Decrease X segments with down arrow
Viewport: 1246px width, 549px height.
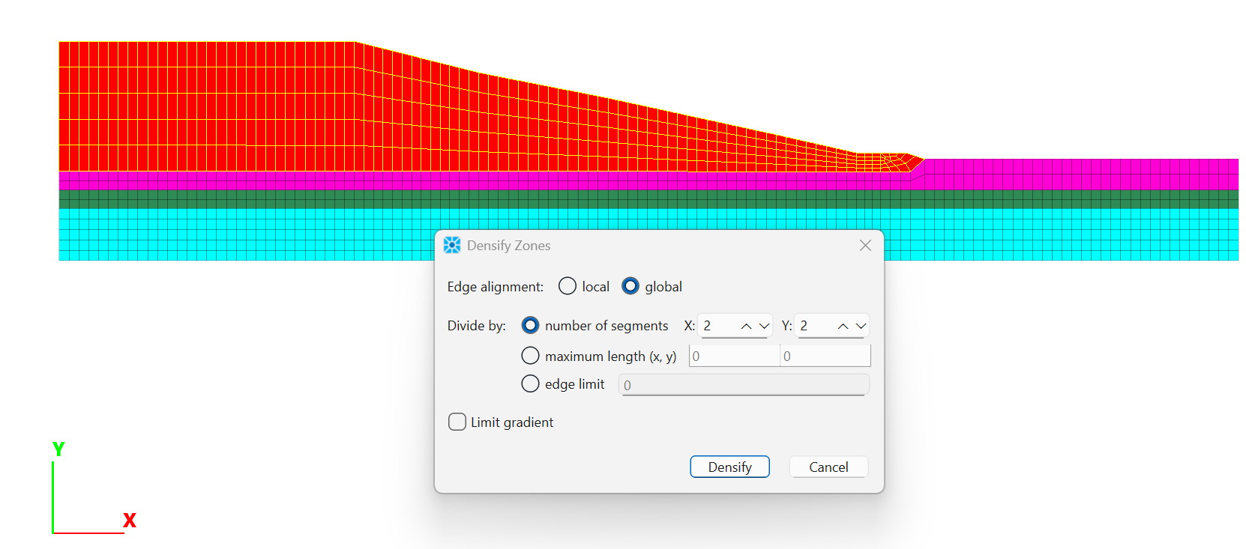coord(764,326)
